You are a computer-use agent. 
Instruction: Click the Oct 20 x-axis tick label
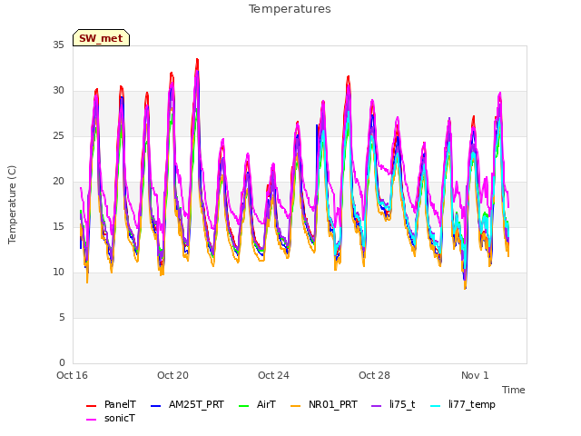pyautogui.click(x=172, y=375)
